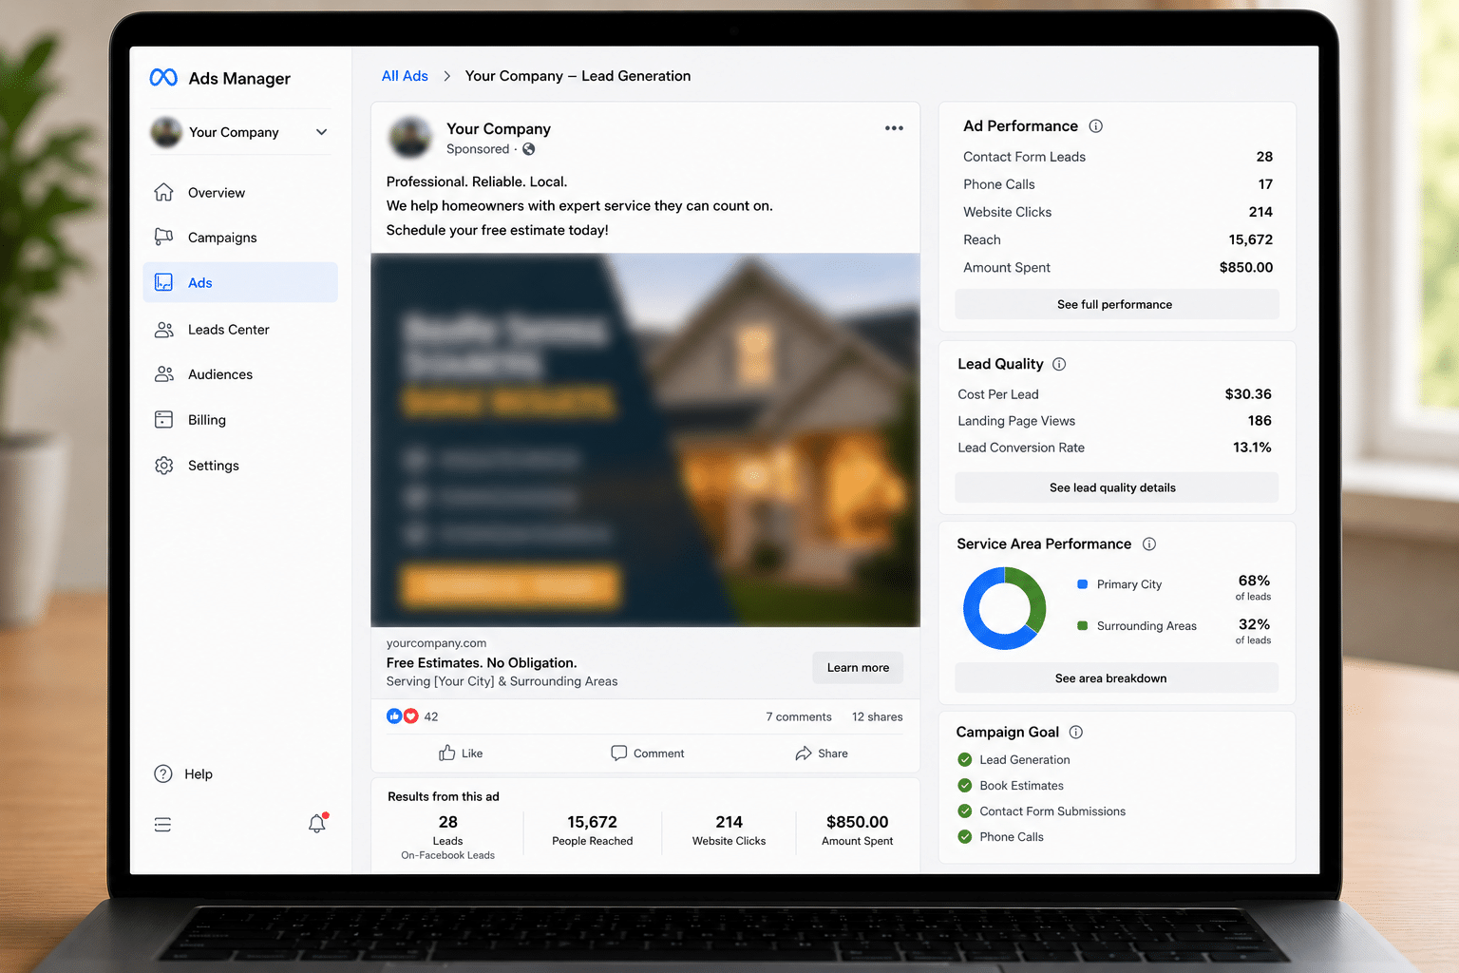This screenshot has width=1459, height=973.
Task: Click the Lead Generation goal checkmark
Action: pos(965,760)
